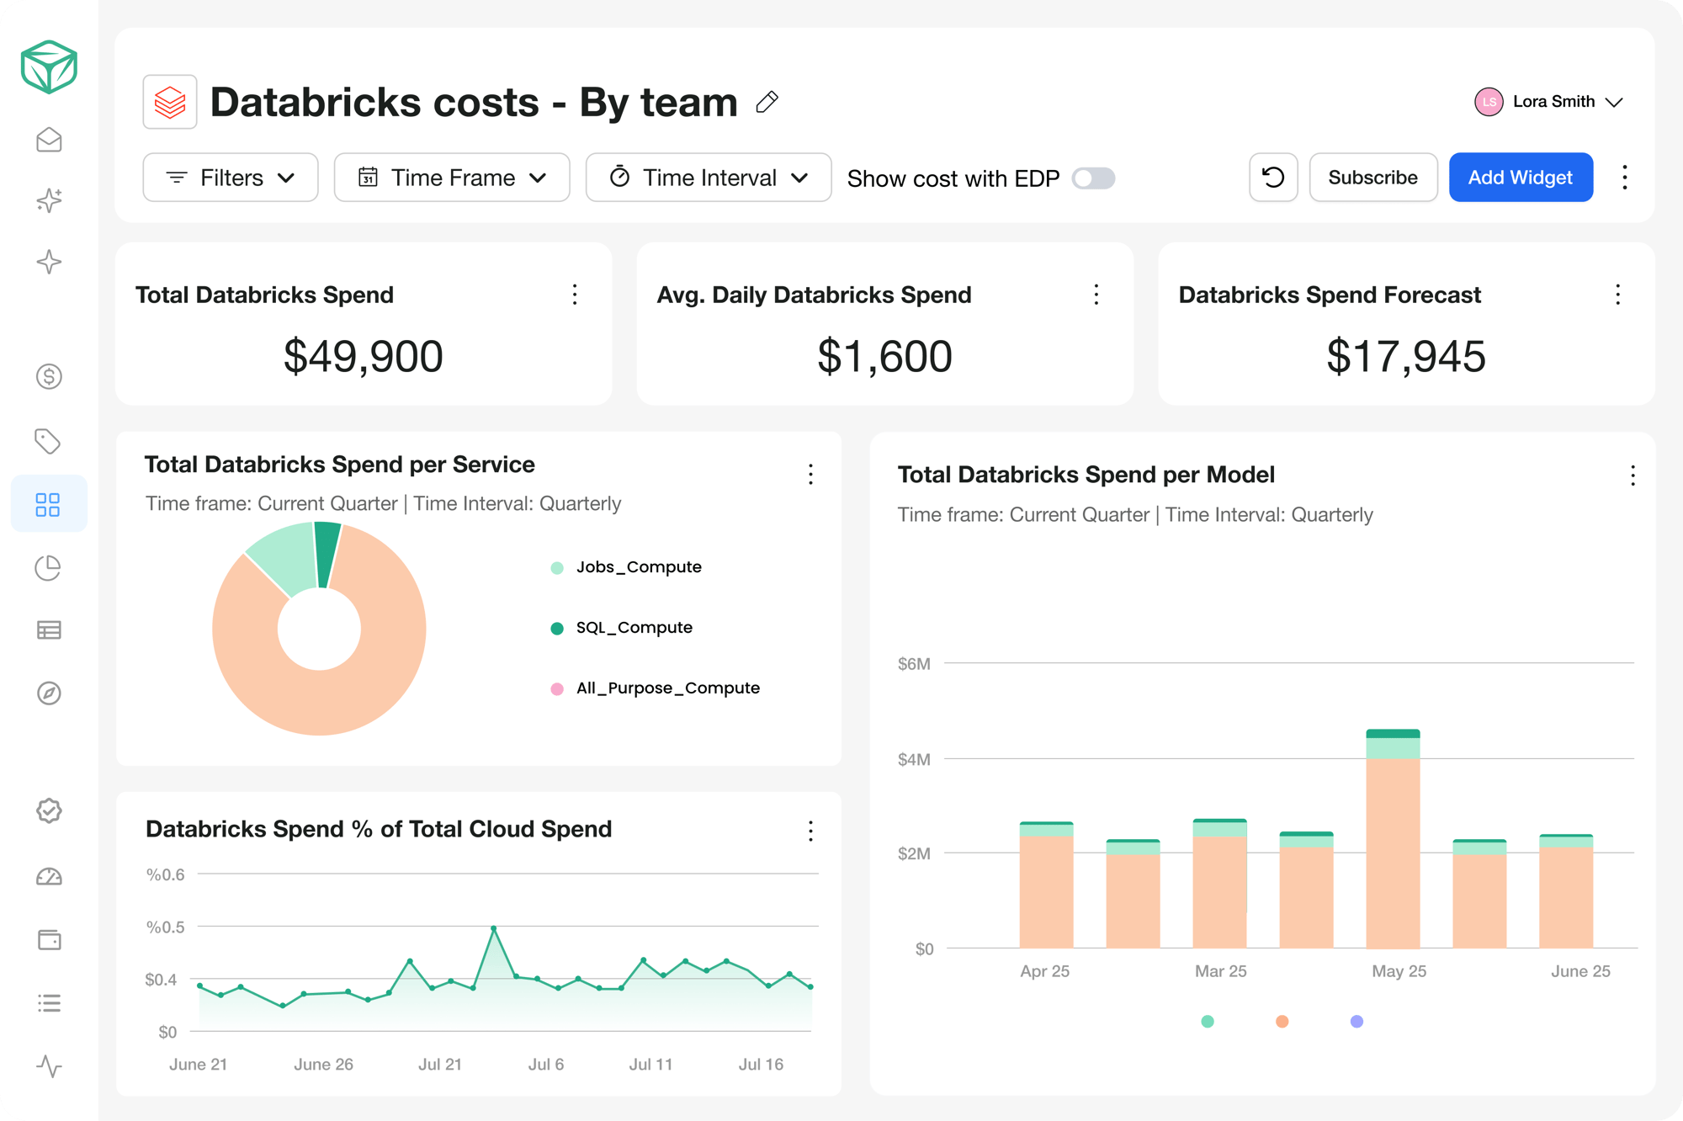Click the green legend dot under bar chart
Image resolution: width=1683 pixels, height=1121 pixels.
[1208, 1022]
